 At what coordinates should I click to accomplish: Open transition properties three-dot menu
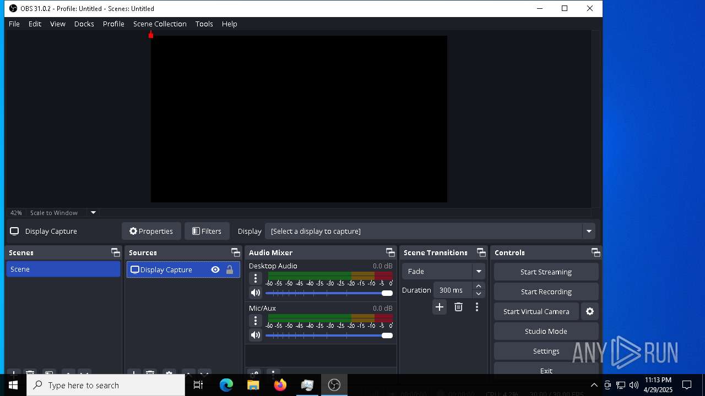pyautogui.click(x=477, y=307)
